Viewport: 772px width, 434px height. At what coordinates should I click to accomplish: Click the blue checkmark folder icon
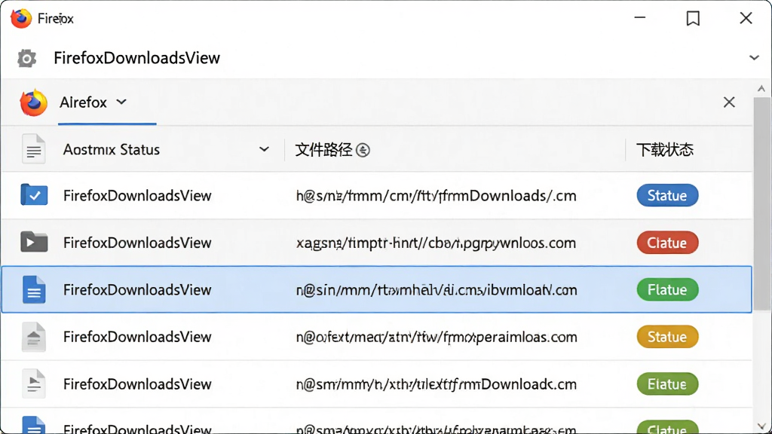tap(34, 195)
